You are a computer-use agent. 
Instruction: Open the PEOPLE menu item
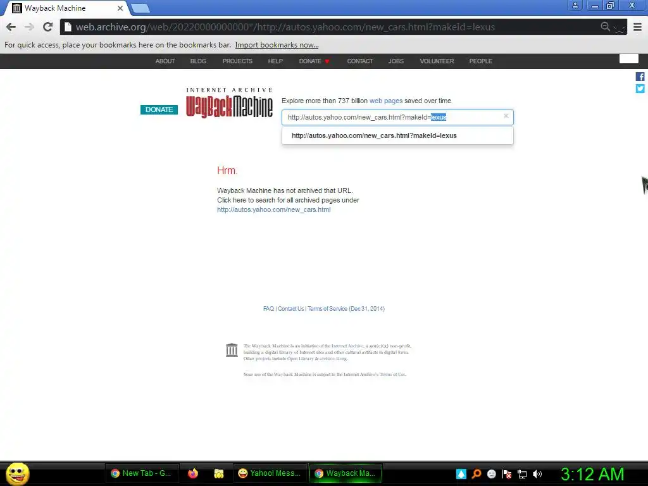click(x=481, y=61)
